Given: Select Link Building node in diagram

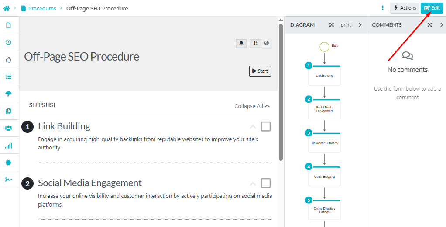Looking at the screenshot, I should point(324,75).
